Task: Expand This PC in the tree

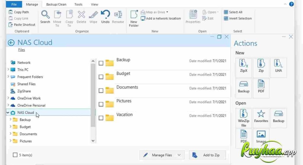Action: click(8, 69)
